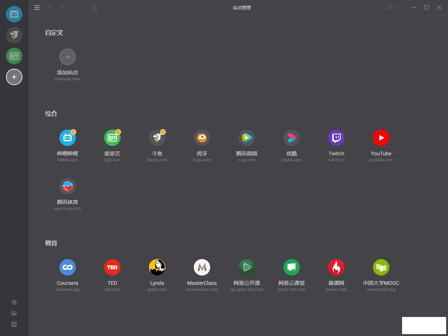
Task: Go back with the left arrow
Action: pos(50,7)
